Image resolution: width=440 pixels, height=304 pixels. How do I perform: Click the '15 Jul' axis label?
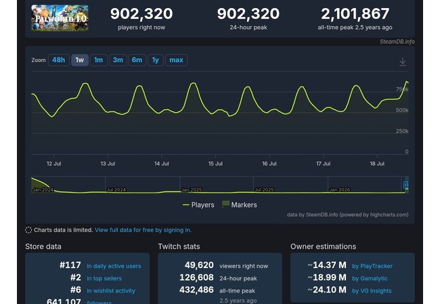(x=215, y=163)
